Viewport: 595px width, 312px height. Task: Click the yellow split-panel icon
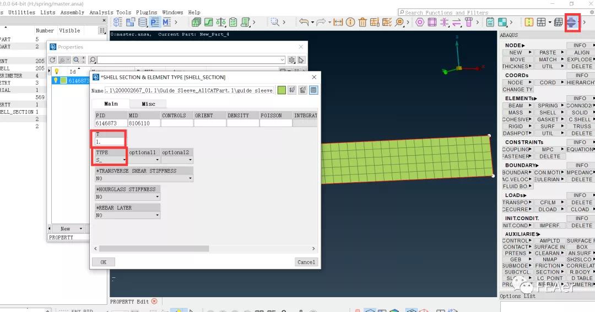(x=529, y=22)
